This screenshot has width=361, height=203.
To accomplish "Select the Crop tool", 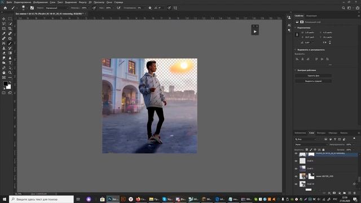I will point(10,29).
